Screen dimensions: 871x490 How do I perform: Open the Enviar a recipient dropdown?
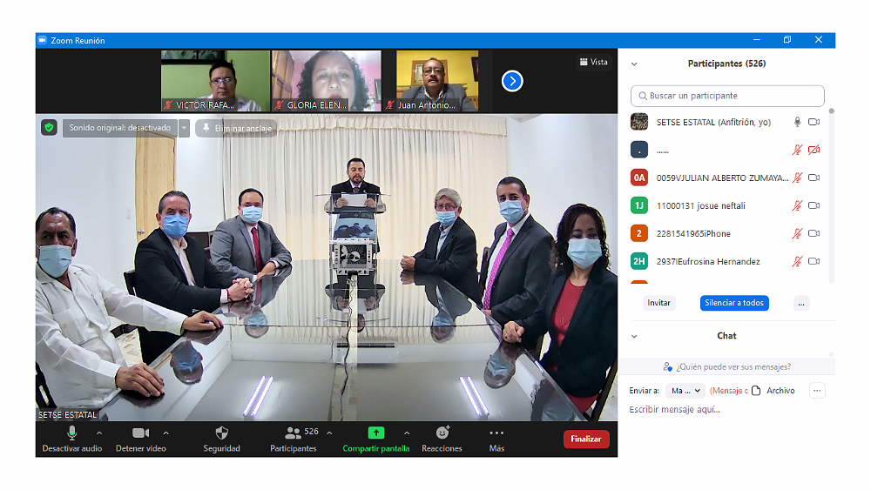(685, 391)
